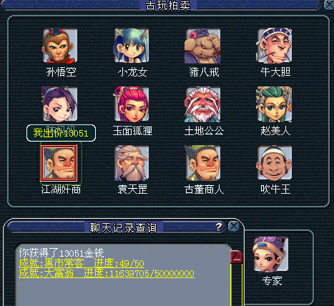The image size is (334, 306).
Task: Click the highlighted 江湖奸商 portrait
Action: click(59, 163)
